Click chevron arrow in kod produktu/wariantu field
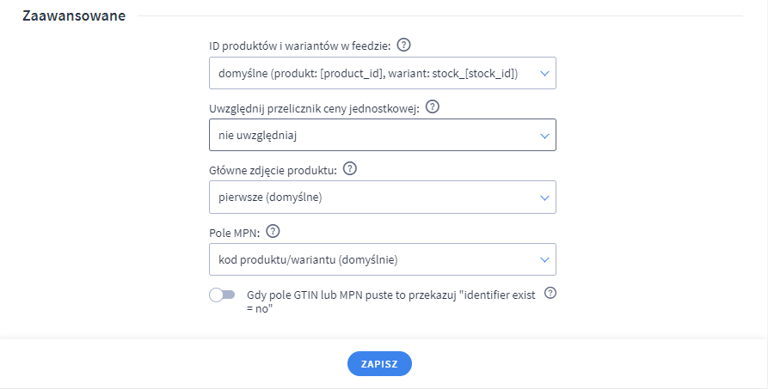Image resolution: width=768 pixels, height=389 pixels. pos(544,259)
